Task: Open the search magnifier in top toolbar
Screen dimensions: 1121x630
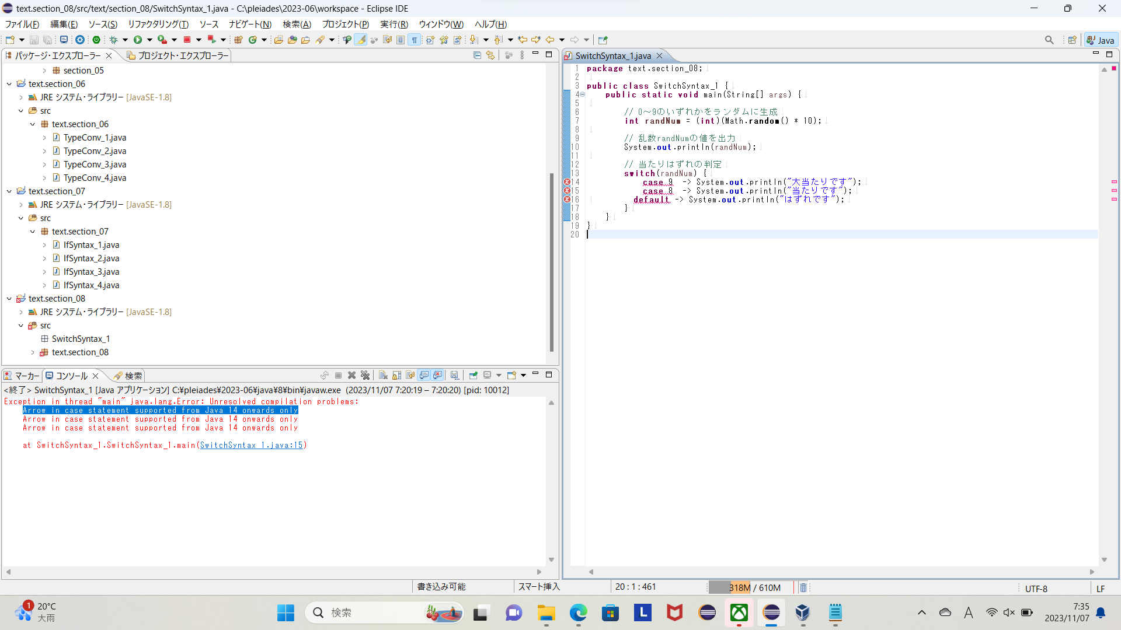Action: pos(1049,40)
